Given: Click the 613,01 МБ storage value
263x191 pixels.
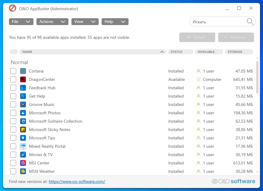Looking at the screenshot, I should click(x=243, y=163).
